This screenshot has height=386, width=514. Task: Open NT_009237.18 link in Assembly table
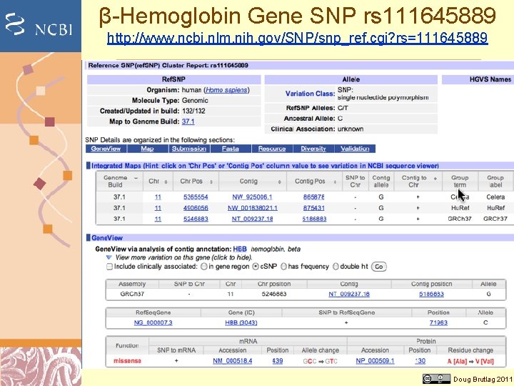click(x=349, y=294)
